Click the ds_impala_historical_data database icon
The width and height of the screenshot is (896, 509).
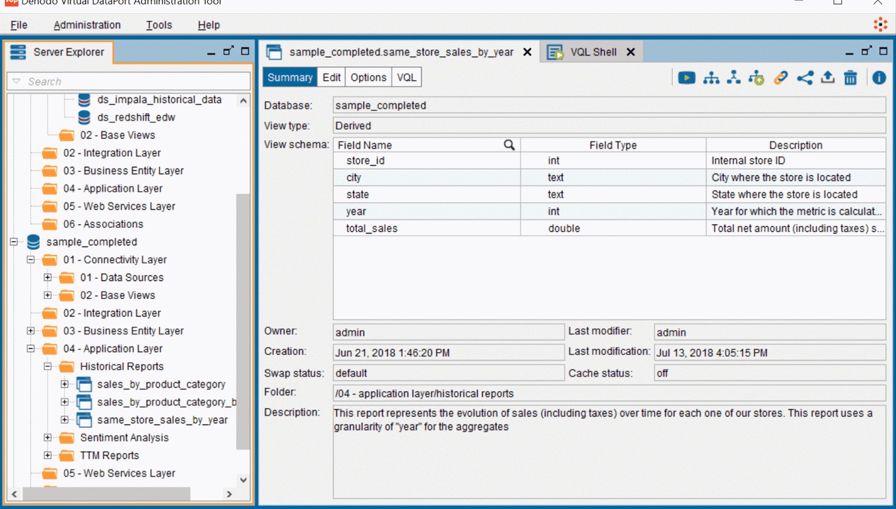[84, 100]
